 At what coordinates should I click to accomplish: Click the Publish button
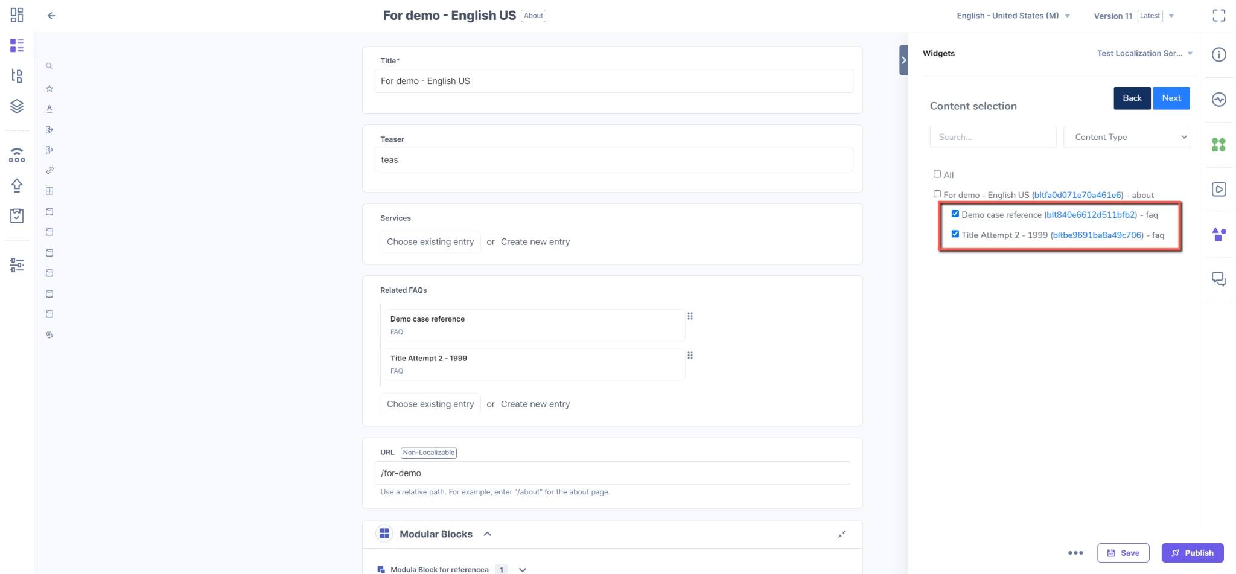[x=1193, y=553]
